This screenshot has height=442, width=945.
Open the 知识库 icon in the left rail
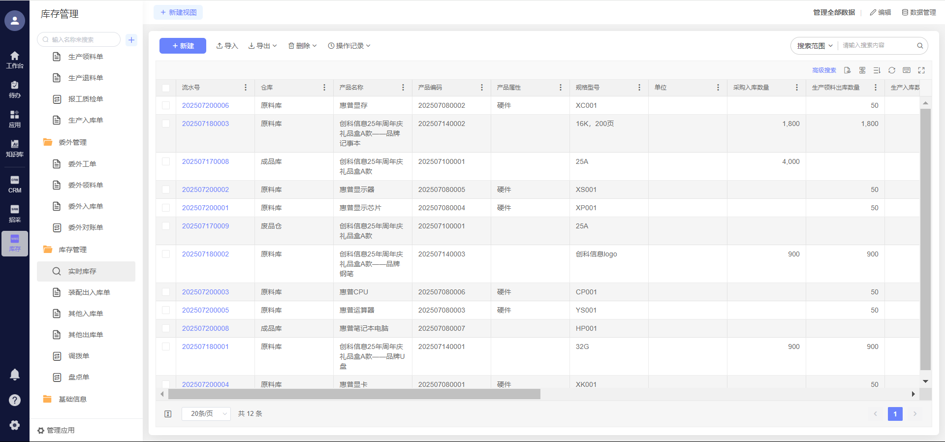click(15, 148)
